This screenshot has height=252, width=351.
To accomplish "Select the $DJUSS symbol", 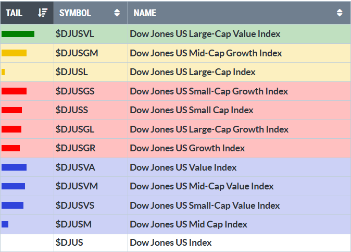I will (72, 110).
